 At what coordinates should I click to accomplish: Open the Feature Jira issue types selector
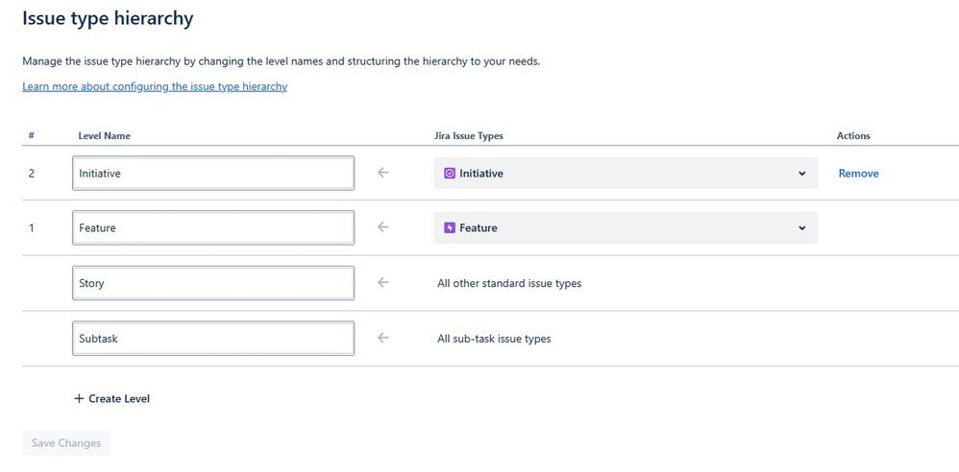point(625,228)
